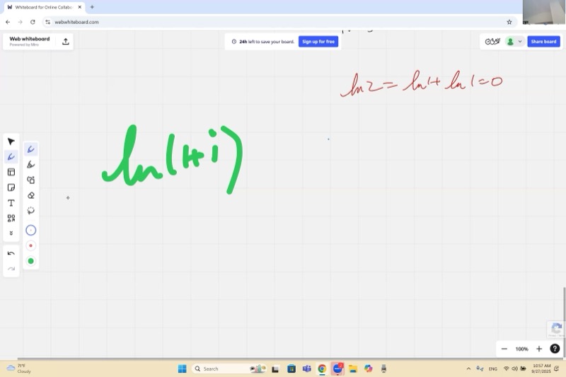The height and width of the screenshot is (377, 566).
Task: Click the Undo arrow
Action: 11,253
